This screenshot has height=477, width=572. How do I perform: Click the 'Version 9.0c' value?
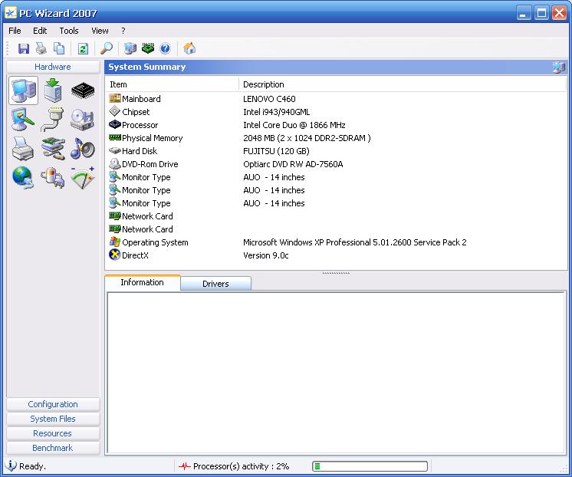click(265, 255)
